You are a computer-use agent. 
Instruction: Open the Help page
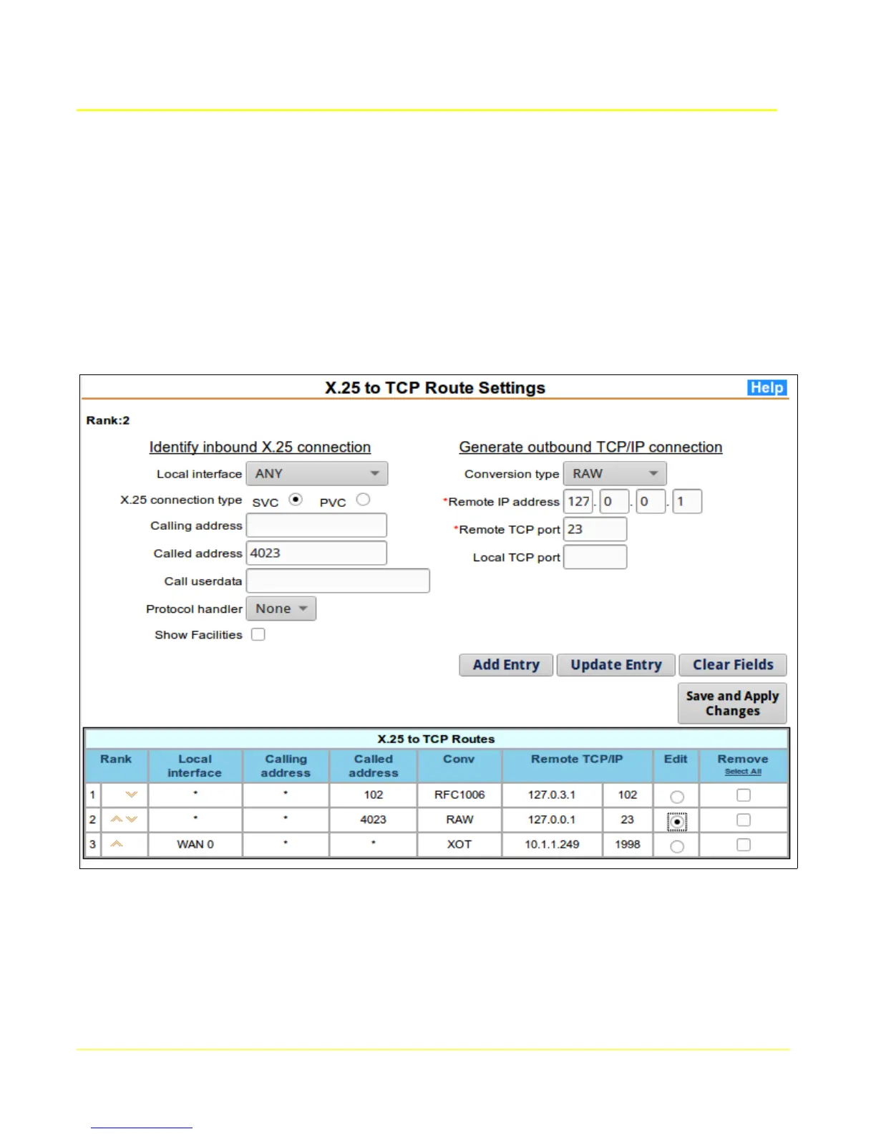pyautogui.click(x=767, y=387)
